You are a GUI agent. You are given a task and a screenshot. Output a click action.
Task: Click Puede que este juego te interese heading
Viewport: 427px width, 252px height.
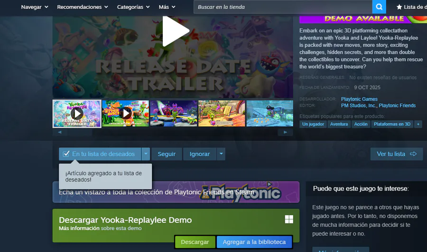pyautogui.click(x=361, y=189)
